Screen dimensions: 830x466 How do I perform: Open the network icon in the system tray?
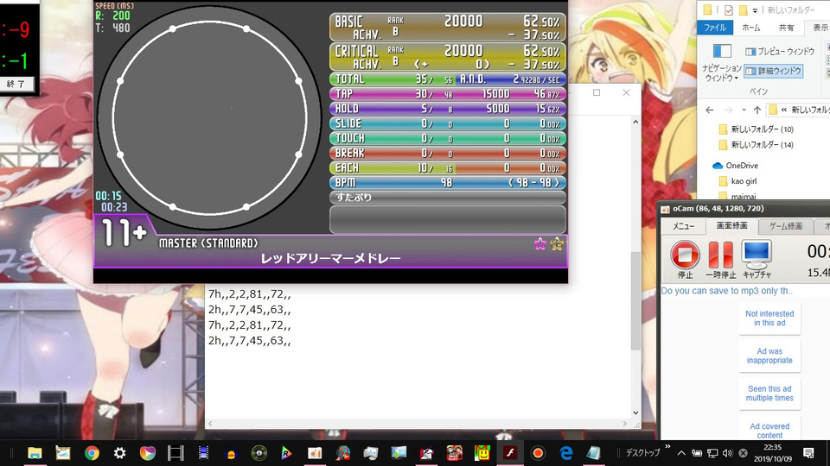[x=712, y=453]
